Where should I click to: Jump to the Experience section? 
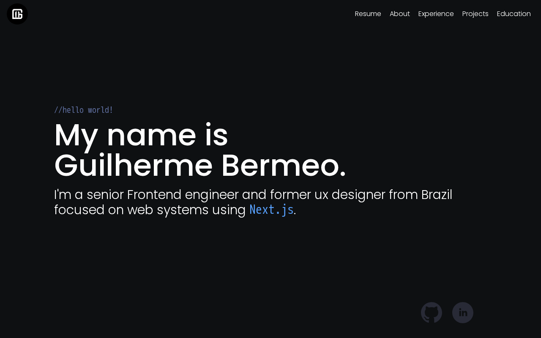(x=436, y=14)
